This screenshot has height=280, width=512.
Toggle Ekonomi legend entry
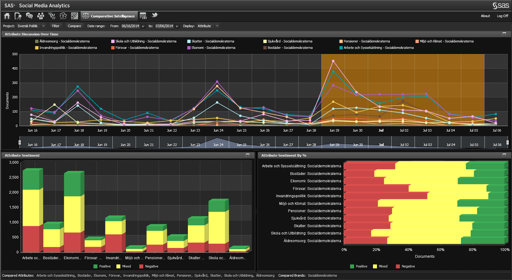point(211,48)
